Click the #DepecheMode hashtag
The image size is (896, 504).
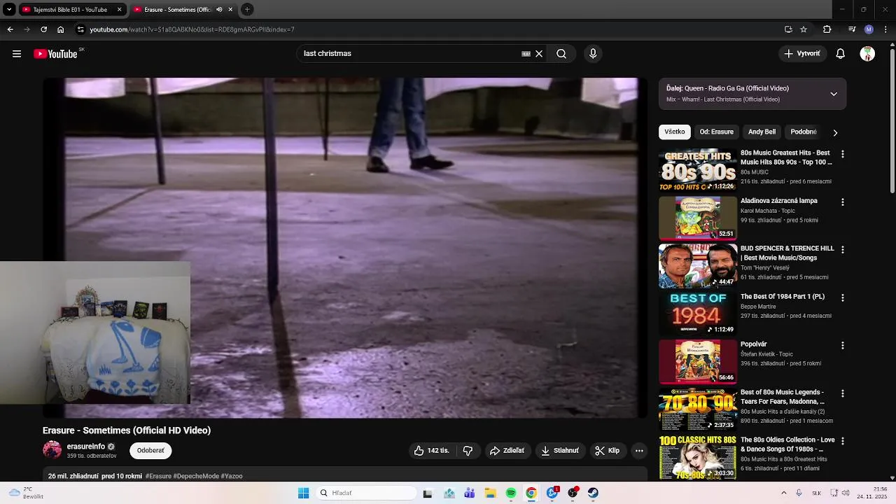click(x=196, y=476)
